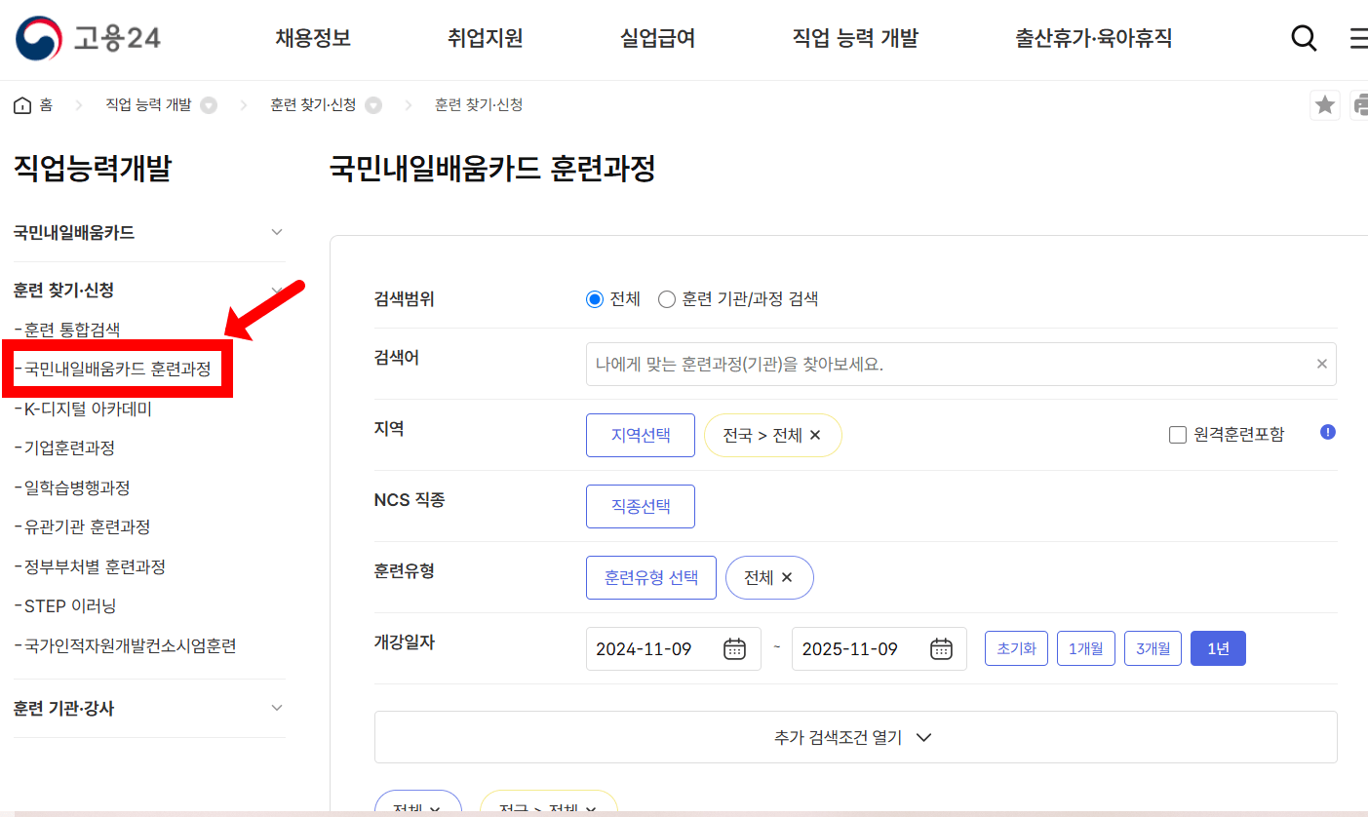The image size is (1368, 817).
Task: Expand the 국민내일배움카드 sidebar section
Action: click(277, 232)
